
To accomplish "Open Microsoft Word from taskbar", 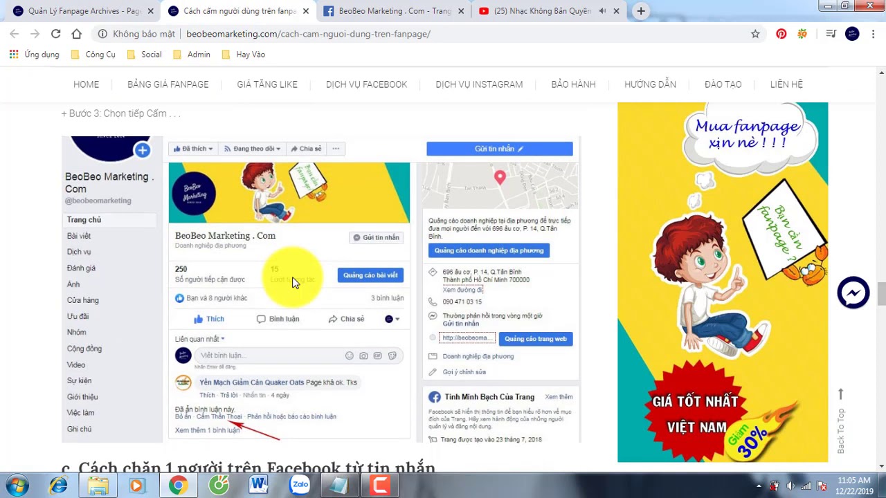I will pos(259,486).
